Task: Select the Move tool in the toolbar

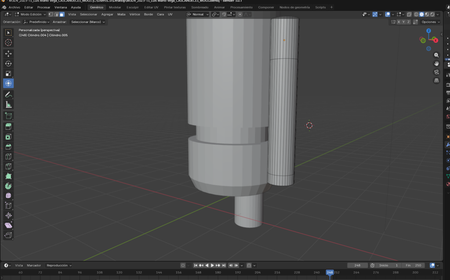Action: point(8,53)
